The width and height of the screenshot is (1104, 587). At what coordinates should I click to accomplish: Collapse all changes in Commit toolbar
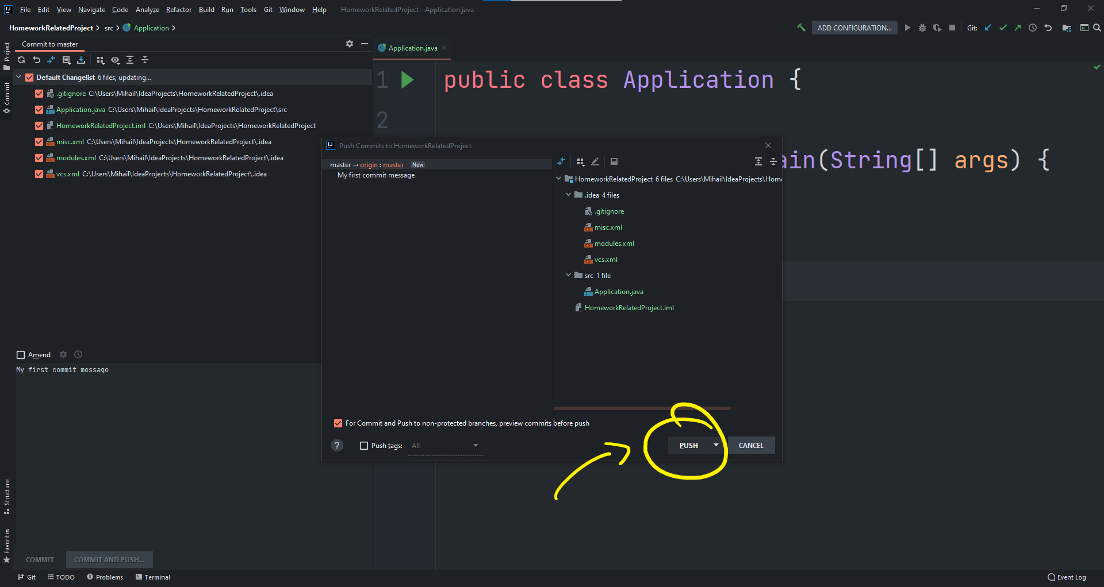tap(145, 60)
